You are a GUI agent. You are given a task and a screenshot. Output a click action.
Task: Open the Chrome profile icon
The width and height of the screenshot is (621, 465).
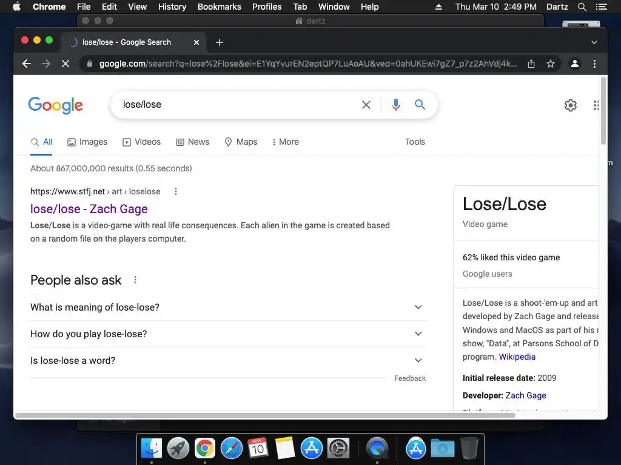click(x=575, y=64)
